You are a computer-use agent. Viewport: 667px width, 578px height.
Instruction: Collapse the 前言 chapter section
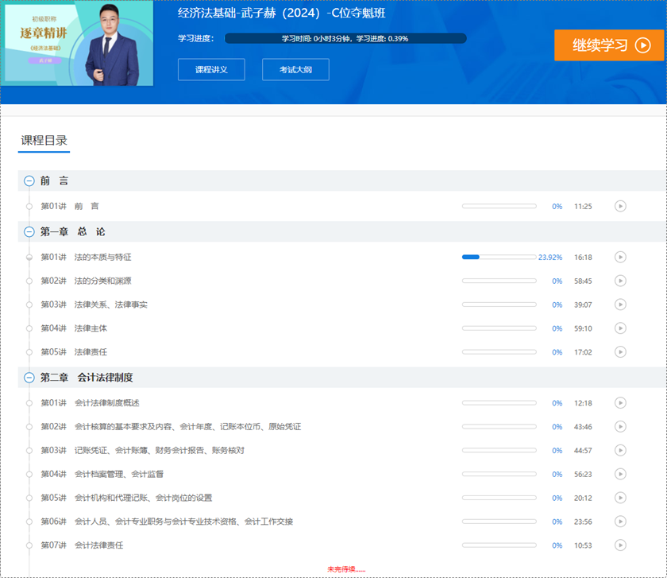click(29, 180)
